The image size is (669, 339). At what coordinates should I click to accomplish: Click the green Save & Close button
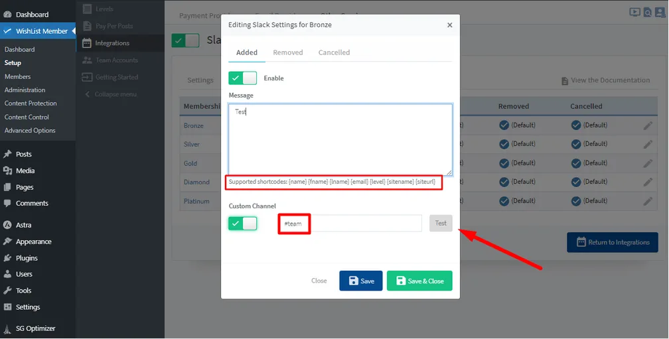click(419, 281)
